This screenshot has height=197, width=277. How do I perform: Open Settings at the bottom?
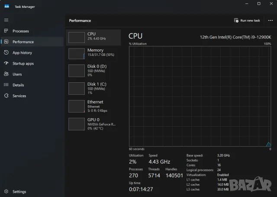[32, 191]
